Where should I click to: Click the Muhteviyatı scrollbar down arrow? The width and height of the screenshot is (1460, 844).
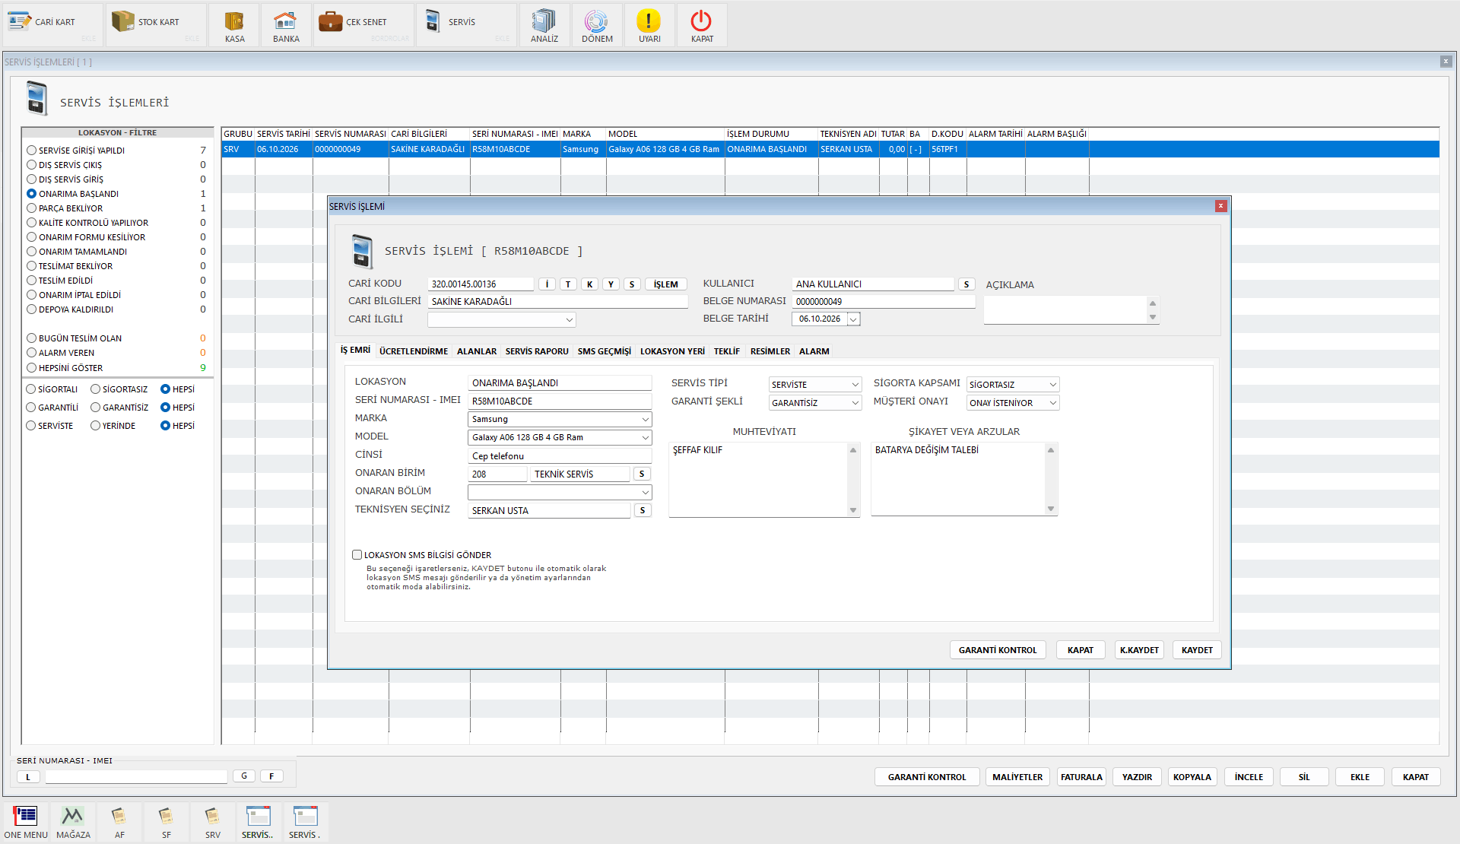click(x=853, y=510)
